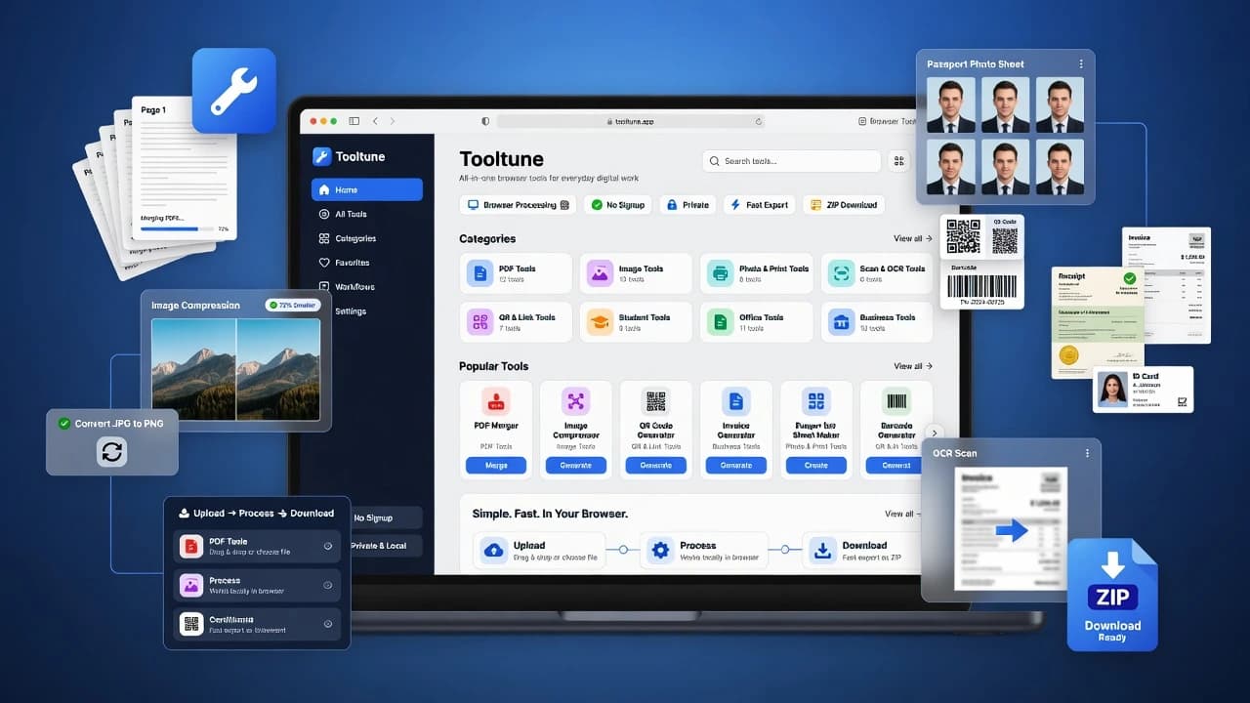
Task: Click the No Signup button in sidebar bottom
Action: 388,517
